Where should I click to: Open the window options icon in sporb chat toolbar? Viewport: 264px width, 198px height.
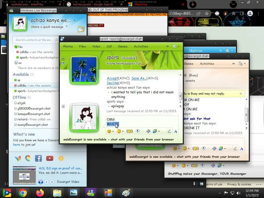[175, 46]
